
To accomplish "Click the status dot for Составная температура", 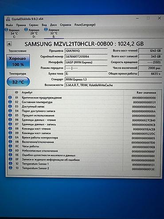I will [10, 102].
